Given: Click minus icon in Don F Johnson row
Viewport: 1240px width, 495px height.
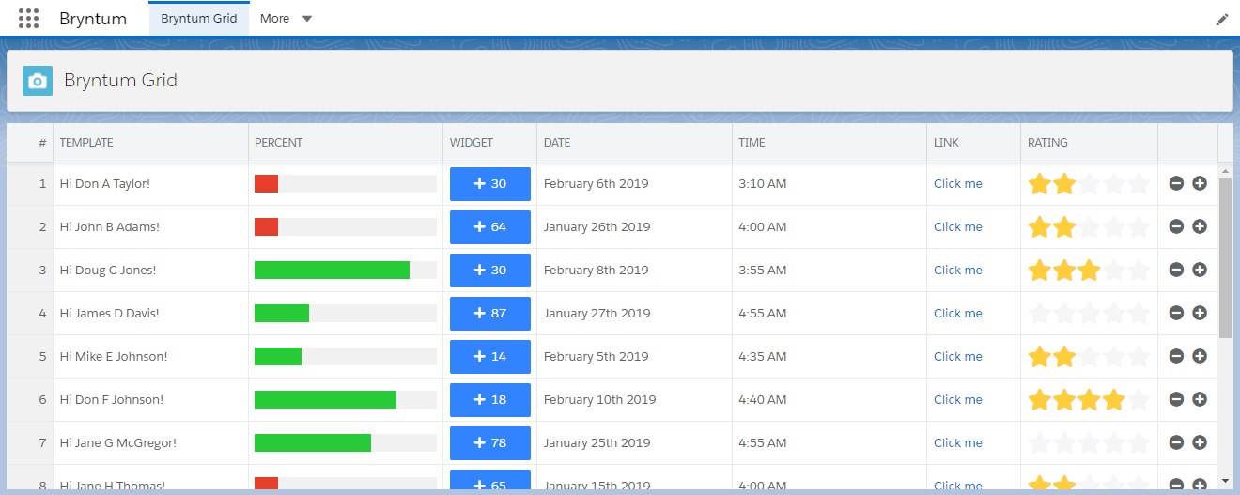Looking at the screenshot, I should tap(1176, 400).
